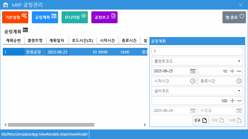The width and height of the screenshot is (248, 139).
Task: Select the 2025-06-25 date cell in grid
Action: pos(57,52)
